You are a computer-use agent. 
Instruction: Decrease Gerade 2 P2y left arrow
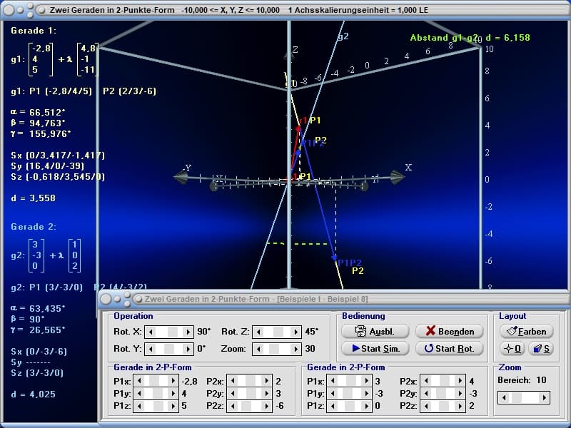[426, 394]
